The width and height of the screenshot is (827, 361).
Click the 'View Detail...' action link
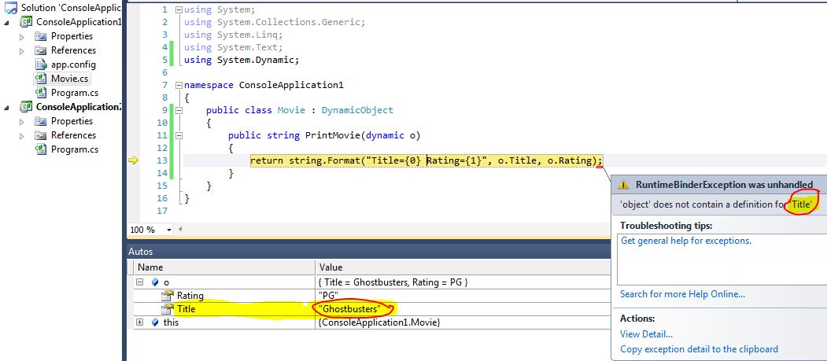(646, 334)
